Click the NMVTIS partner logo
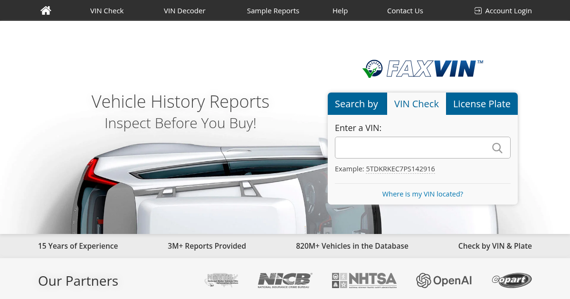 point(221,280)
